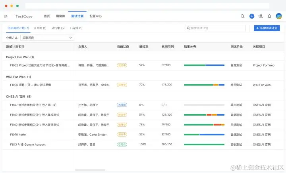Screen dimensions: 286x173
Task: Open the 分组方式 关联项目 dropdown
Action: tap(47, 38)
